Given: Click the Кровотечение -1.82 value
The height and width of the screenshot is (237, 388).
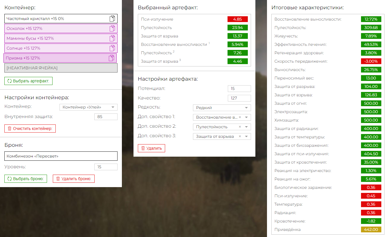Looking at the screenshot, I should click(x=371, y=221).
